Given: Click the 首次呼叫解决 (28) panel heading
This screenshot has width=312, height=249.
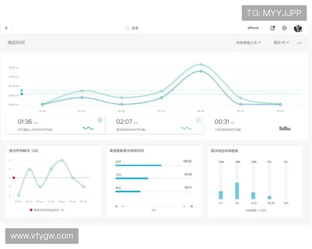Looking at the screenshot, I should pyautogui.click(x=24, y=150).
